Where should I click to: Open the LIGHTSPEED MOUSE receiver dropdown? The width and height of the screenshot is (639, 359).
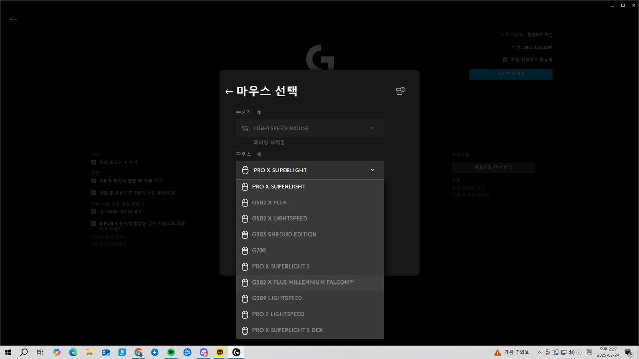(x=310, y=128)
